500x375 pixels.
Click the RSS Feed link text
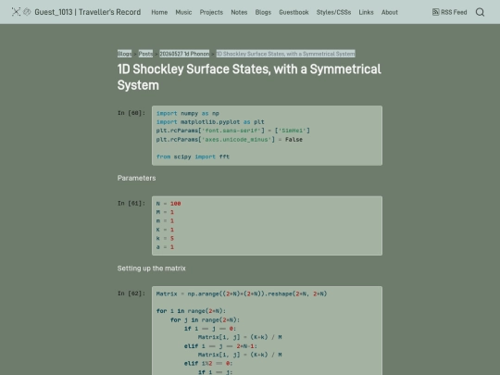pyautogui.click(x=454, y=12)
